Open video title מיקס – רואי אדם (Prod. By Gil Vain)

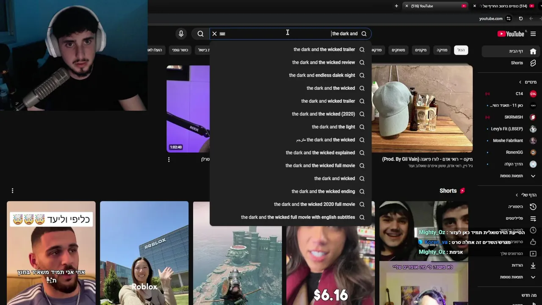tap(427, 159)
